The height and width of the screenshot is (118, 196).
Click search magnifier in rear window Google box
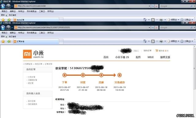(191, 6)
